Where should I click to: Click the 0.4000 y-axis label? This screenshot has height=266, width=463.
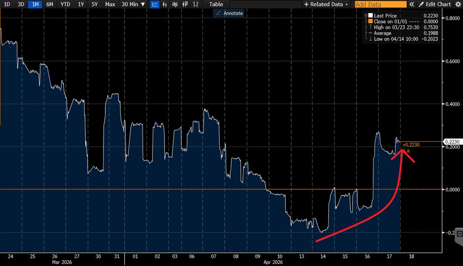(x=452, y=104)
